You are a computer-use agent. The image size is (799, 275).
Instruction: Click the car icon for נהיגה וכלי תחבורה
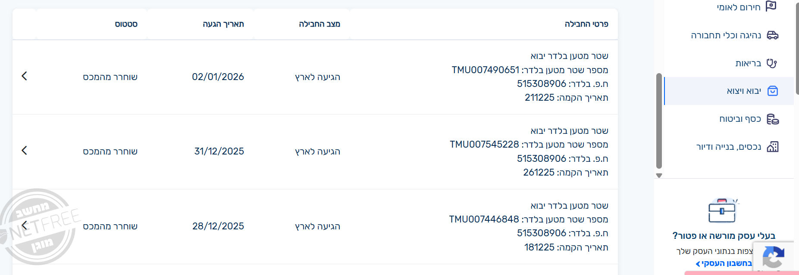(772, 35)
